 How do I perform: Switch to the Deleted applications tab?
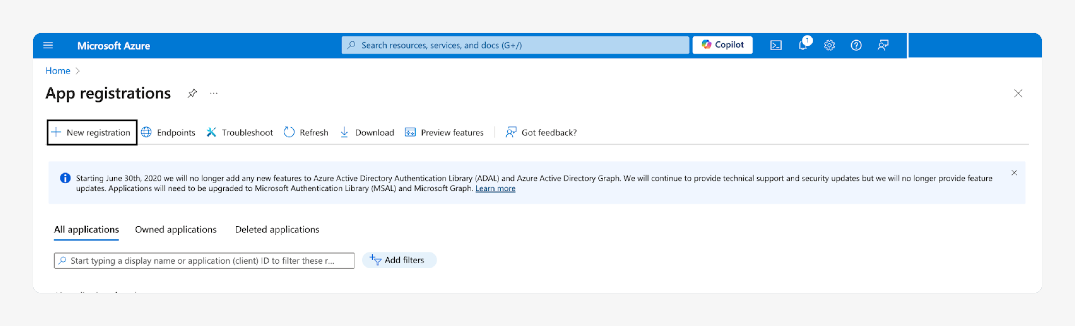point(277,230)
